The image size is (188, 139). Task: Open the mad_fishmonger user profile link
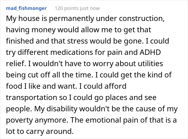26,8
